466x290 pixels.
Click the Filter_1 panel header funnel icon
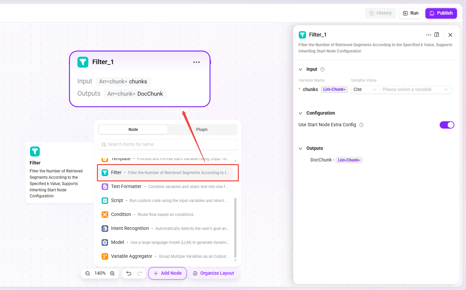point(302,35)
